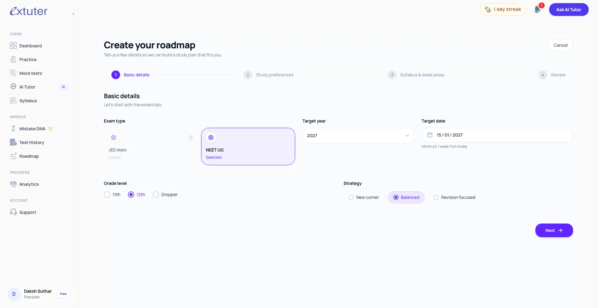Cancel roadmap creation
Viewport: 599px width, 308px height.
tap(561, 45)
